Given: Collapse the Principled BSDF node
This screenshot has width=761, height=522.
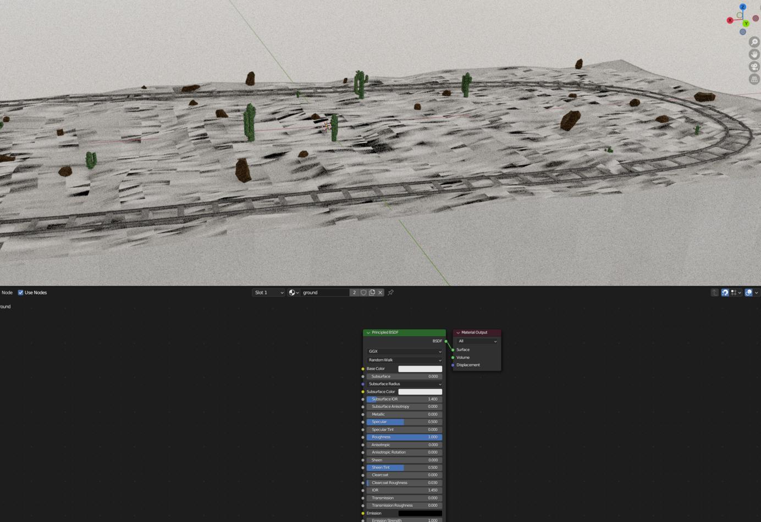Looking at the screenshot, I should pos(368,333).
